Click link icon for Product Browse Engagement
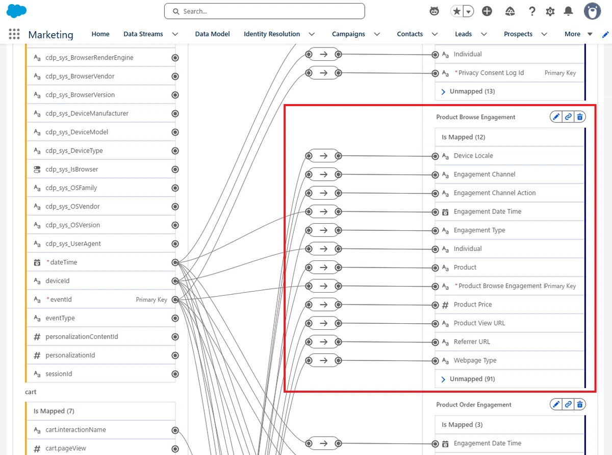Viewport: 612px width, 455px height. tap(568, 117)
